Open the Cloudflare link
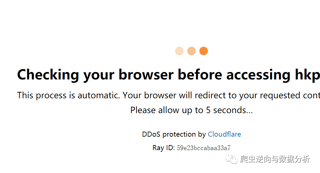This screenshot has height=173, width=320. tap(224, 134)
